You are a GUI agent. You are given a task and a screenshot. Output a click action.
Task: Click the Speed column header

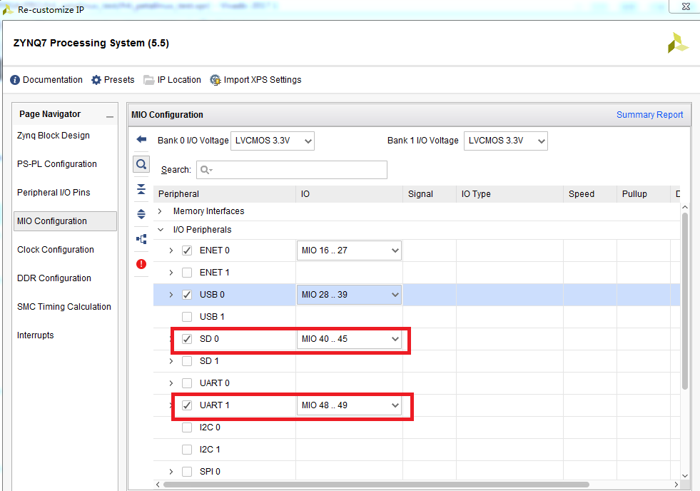[589, 194]
